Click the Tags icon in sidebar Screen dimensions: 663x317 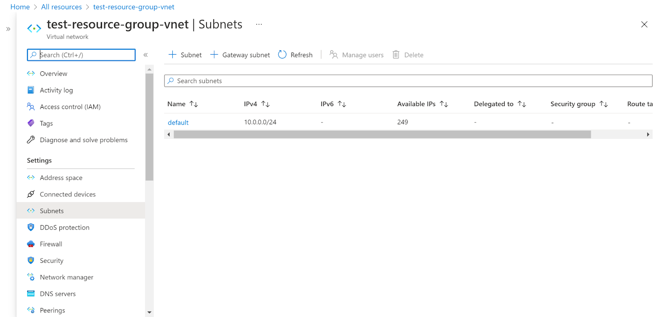click(x=31, y=123)
